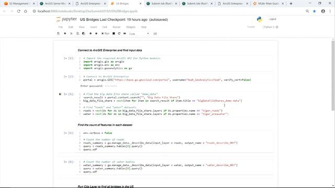
Task: Paste cells below using the paste icon
Action: click(84, 33)
